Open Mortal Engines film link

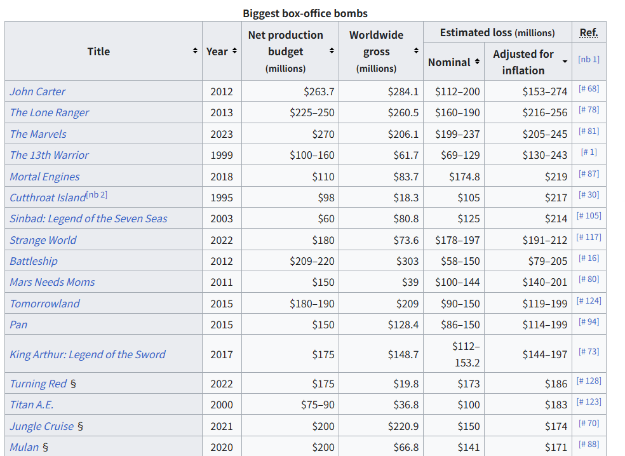(44, 177)
